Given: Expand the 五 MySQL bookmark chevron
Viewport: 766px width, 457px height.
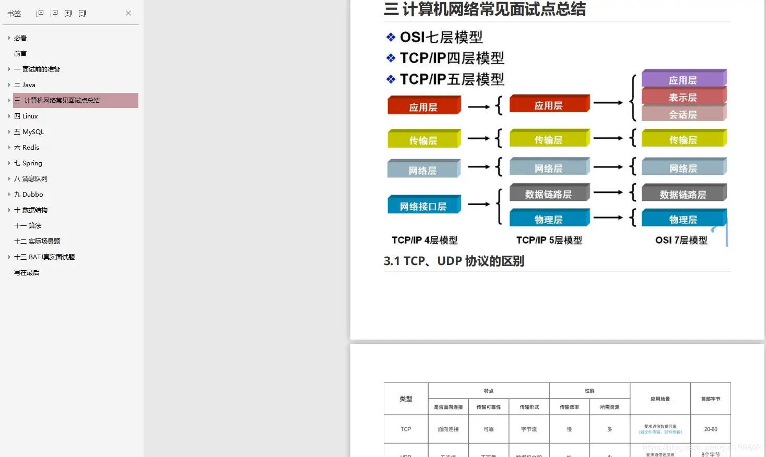Looking at the screenshot, I should tap(9, 131).
